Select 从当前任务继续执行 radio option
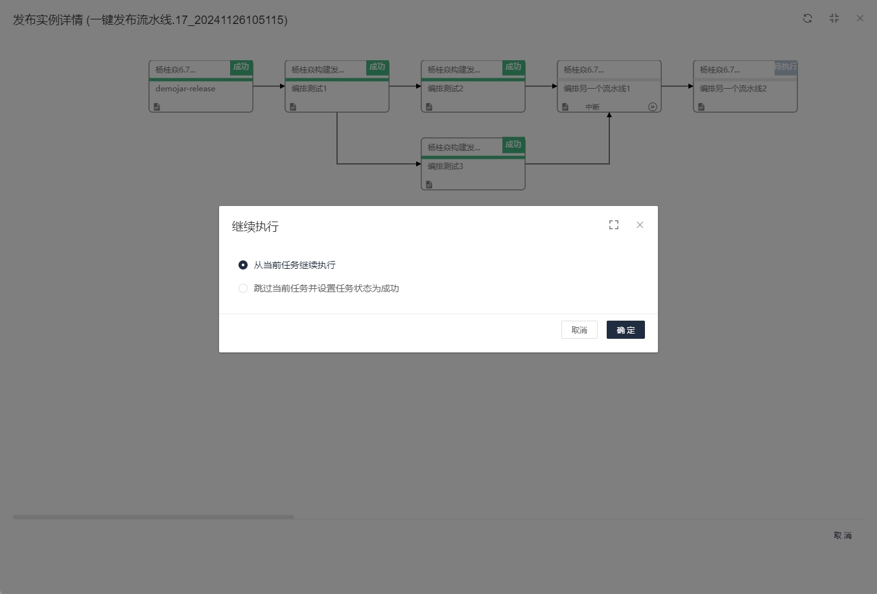Image resolution: width=877 pixels, height=594 pixels. coord(243,265)
